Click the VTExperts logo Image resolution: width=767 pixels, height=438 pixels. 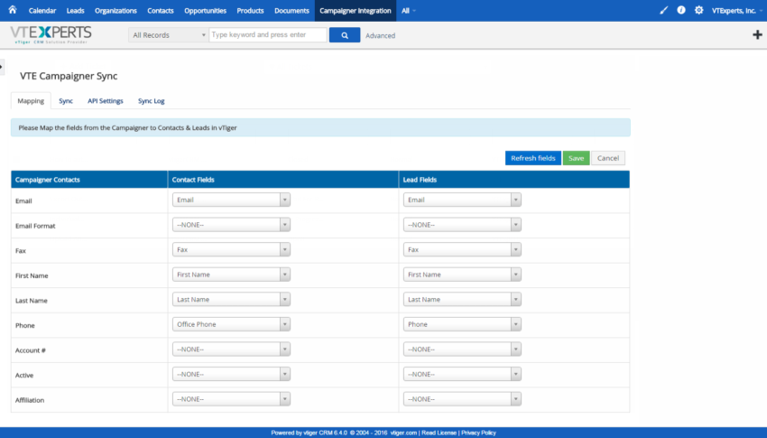pos(51,34)
